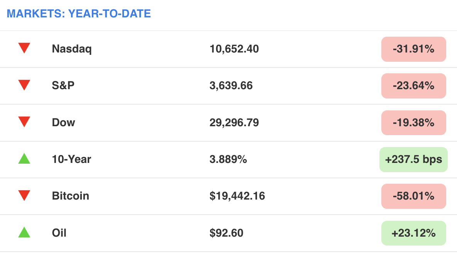Select the S&P index name
The image size is (457, 254).
coord(63,86)
